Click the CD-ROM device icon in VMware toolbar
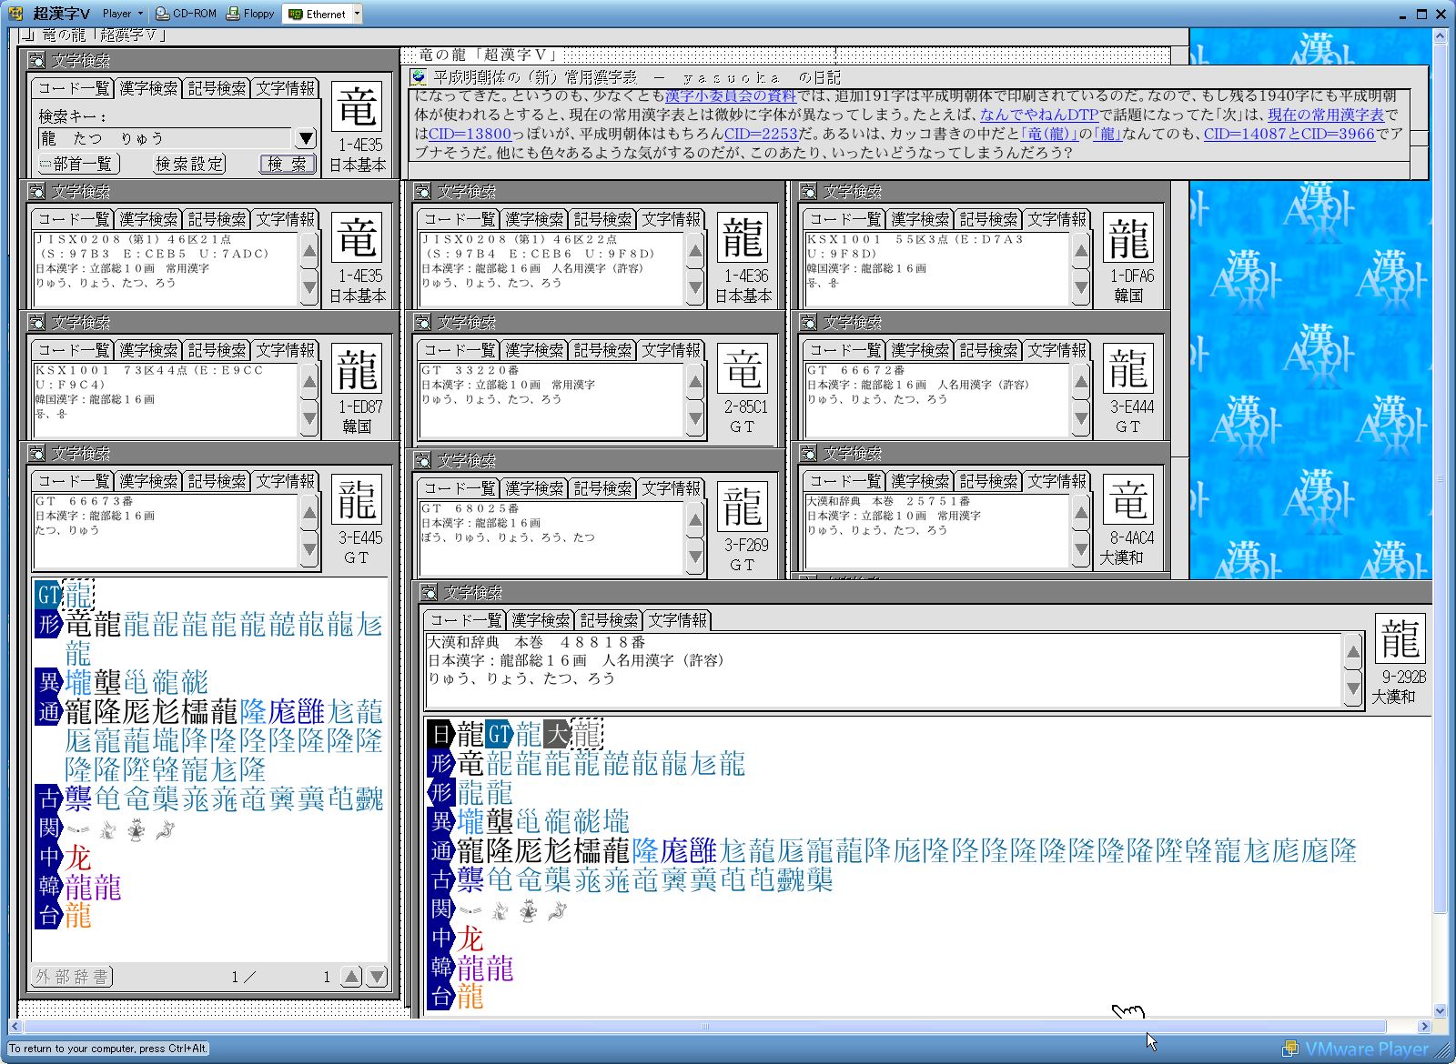The image size is (1456, 1064). click(163, 14)
